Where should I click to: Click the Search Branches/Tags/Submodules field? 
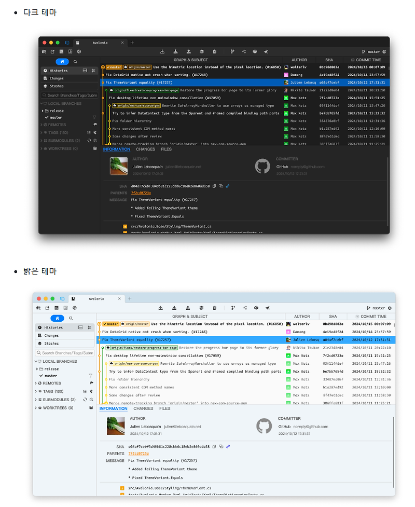(x=70, y=95)
